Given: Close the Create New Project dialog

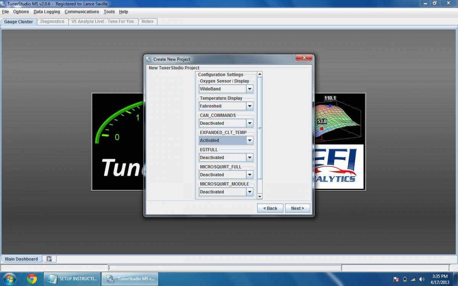Looking at the screenshot, I should coord(304,58).
